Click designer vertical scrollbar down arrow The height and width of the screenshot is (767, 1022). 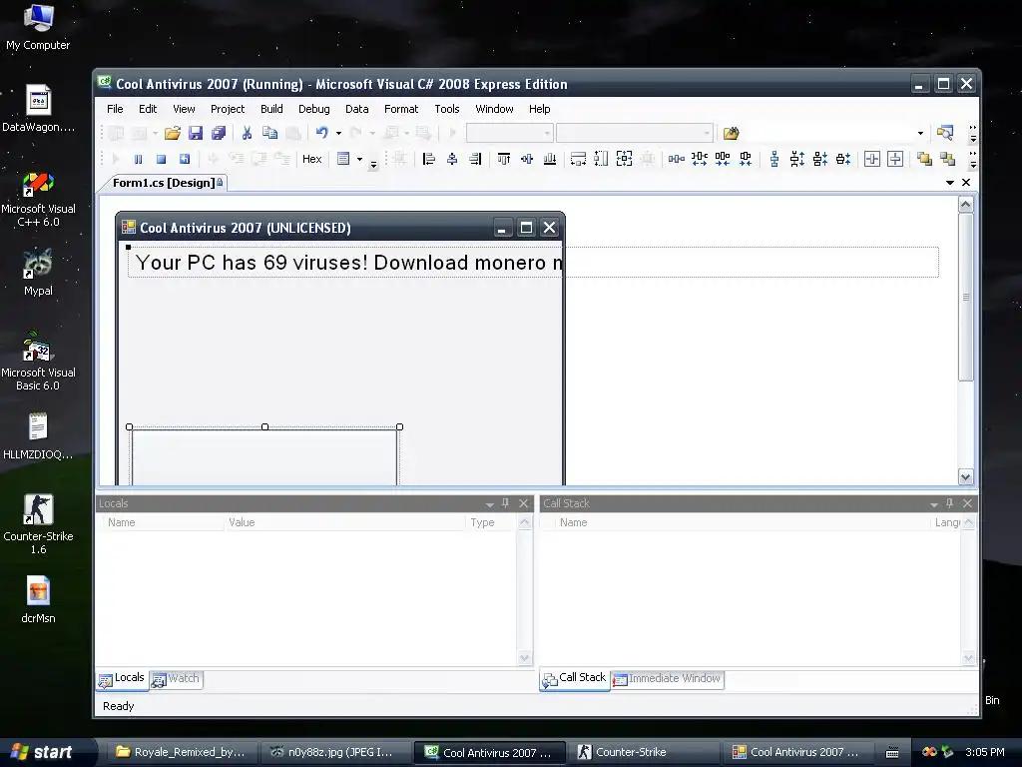[965, 476]
